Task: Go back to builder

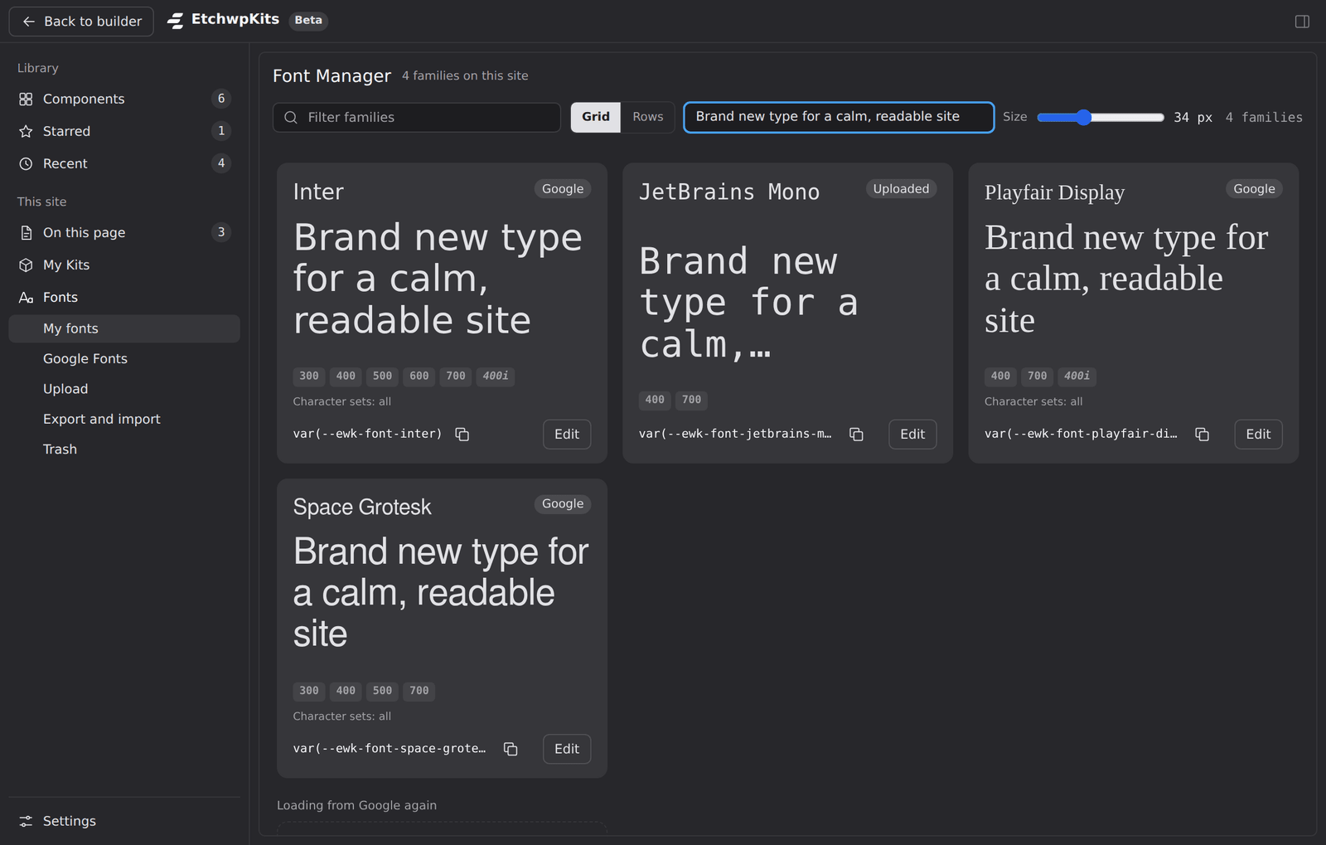Action: pyautogui.click(x=81, y=22)
